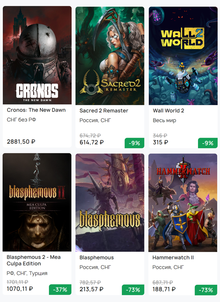Click the -73% badge on Blasphemous
The image size is (220, 302).
coord(133,290)
